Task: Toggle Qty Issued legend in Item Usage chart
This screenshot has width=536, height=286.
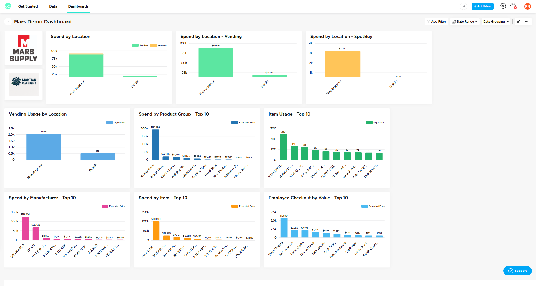Action: (375, 122)
